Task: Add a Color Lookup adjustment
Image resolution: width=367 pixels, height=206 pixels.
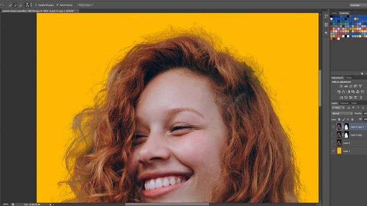Action: (x=363, y=92)
